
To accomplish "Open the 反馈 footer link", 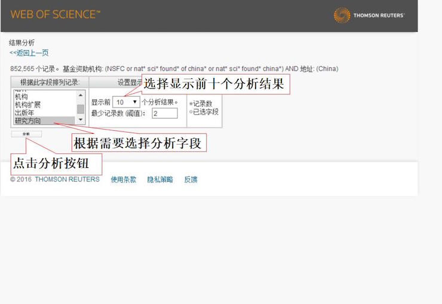I will [191, 179].
